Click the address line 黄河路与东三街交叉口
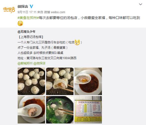The width and height of the screenshot is (146, 125). pos(47,58)
